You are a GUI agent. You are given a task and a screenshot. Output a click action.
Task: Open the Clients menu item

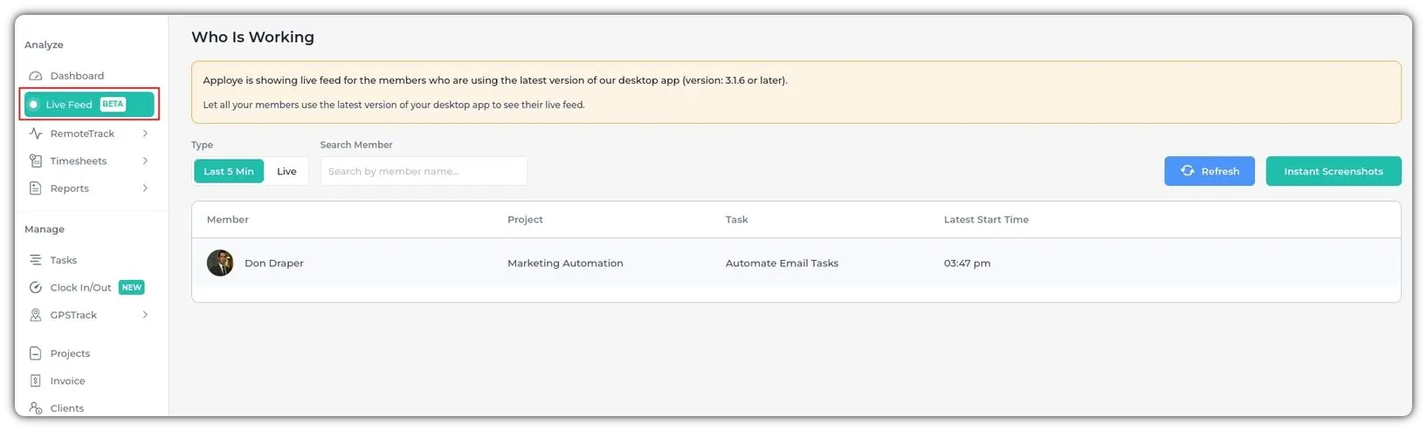[x=66, y=408]
